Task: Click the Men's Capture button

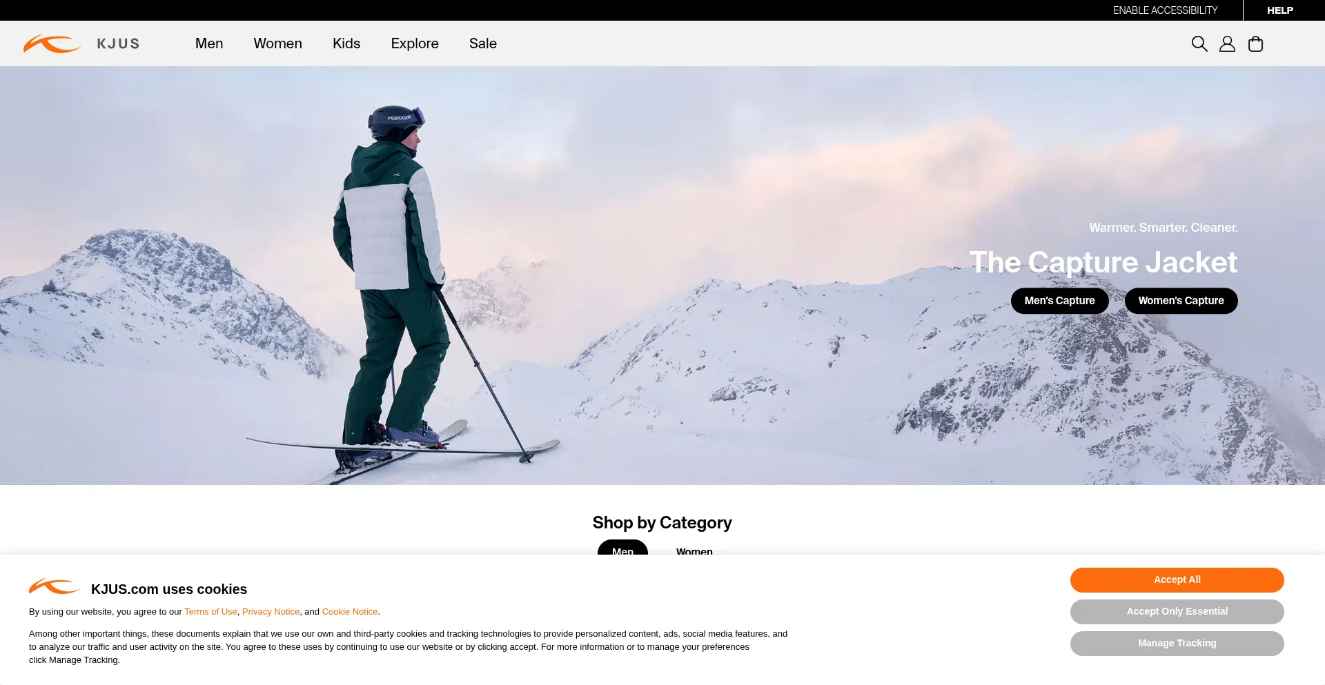Action: point(1060,301)
